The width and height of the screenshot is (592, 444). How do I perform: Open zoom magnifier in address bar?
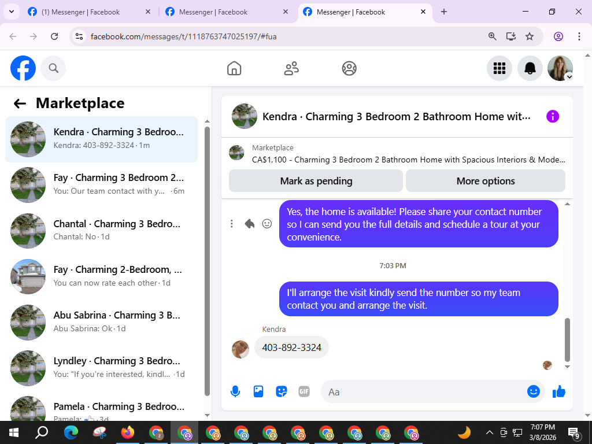coord(493,36)
